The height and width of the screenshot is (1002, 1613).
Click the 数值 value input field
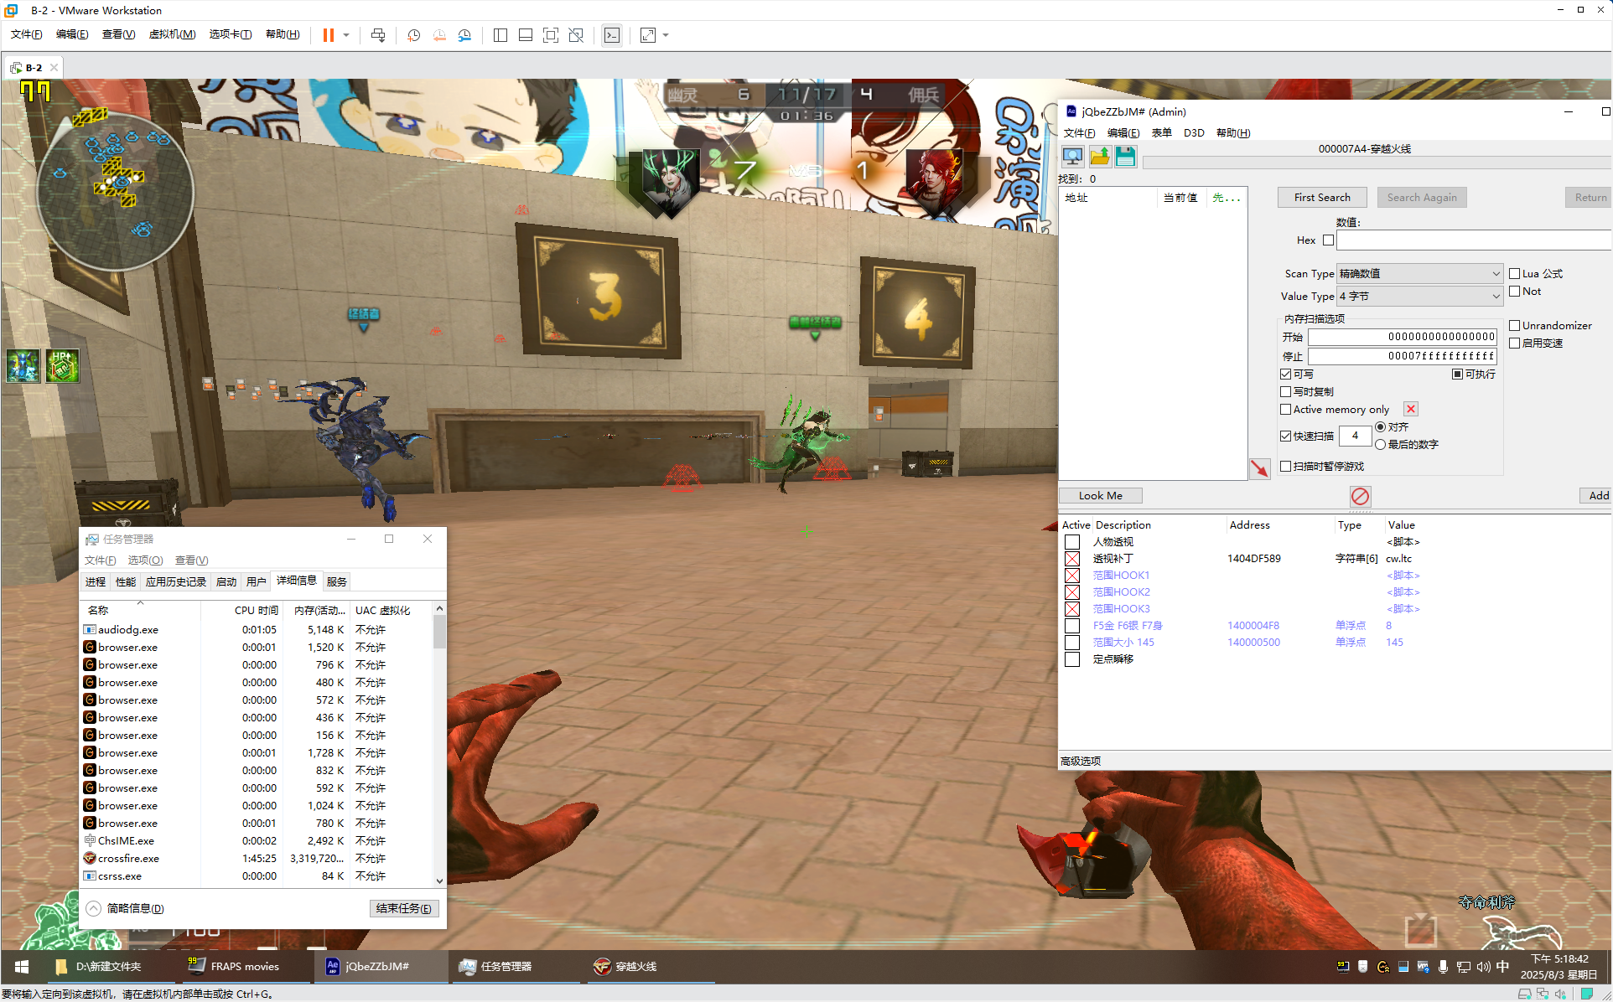pos(1474,240)
